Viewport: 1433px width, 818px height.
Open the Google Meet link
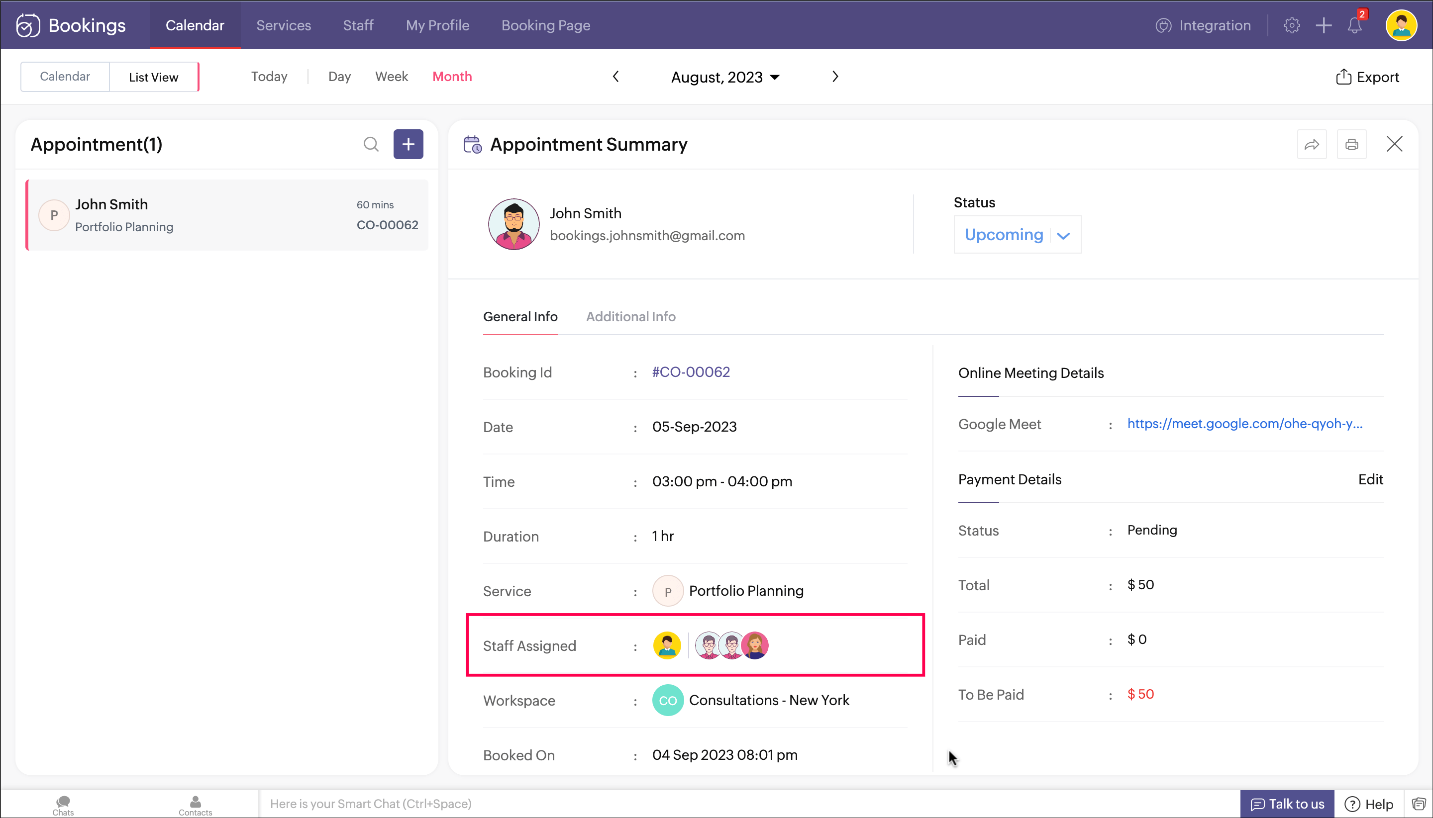click(1244, 424)
